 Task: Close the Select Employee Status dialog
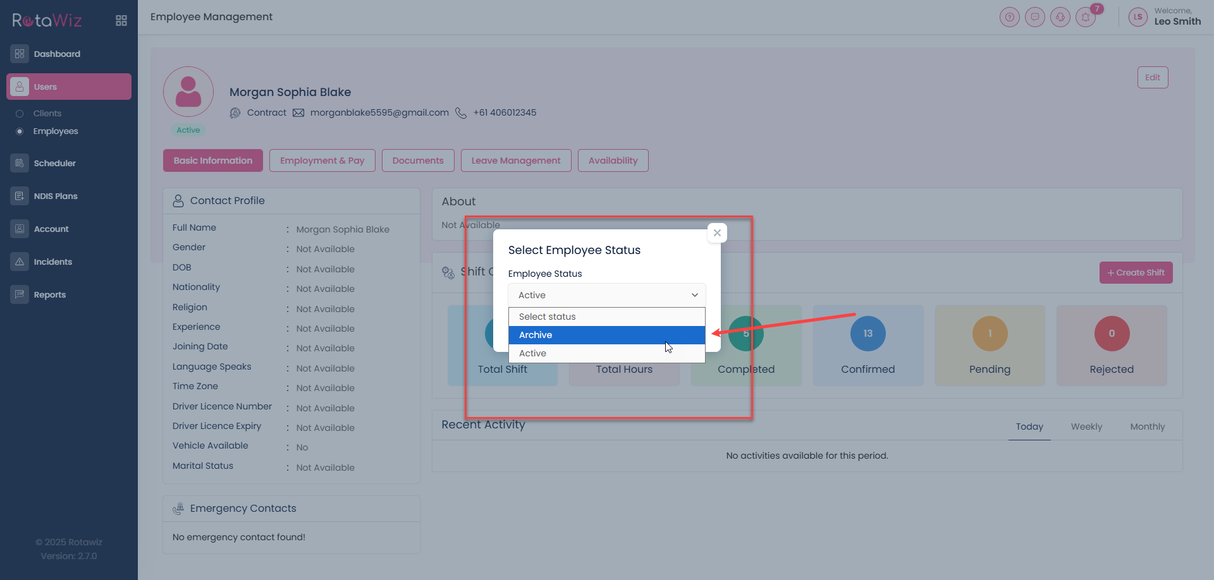717,233
